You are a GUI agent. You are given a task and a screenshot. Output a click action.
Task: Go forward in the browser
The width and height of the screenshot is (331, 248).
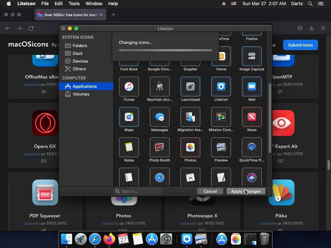click(x=19, y=28)
